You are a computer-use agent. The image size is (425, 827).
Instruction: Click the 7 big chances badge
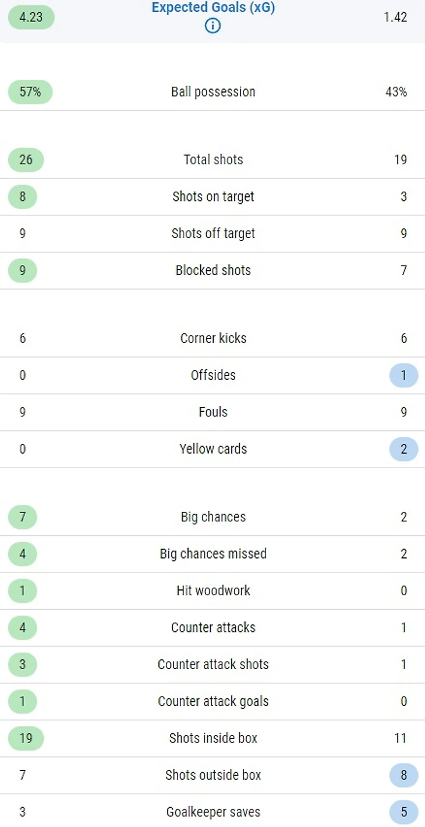point(22,517)
